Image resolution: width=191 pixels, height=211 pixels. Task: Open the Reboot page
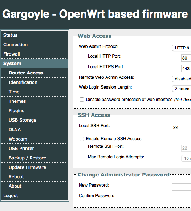coord(35,177)
